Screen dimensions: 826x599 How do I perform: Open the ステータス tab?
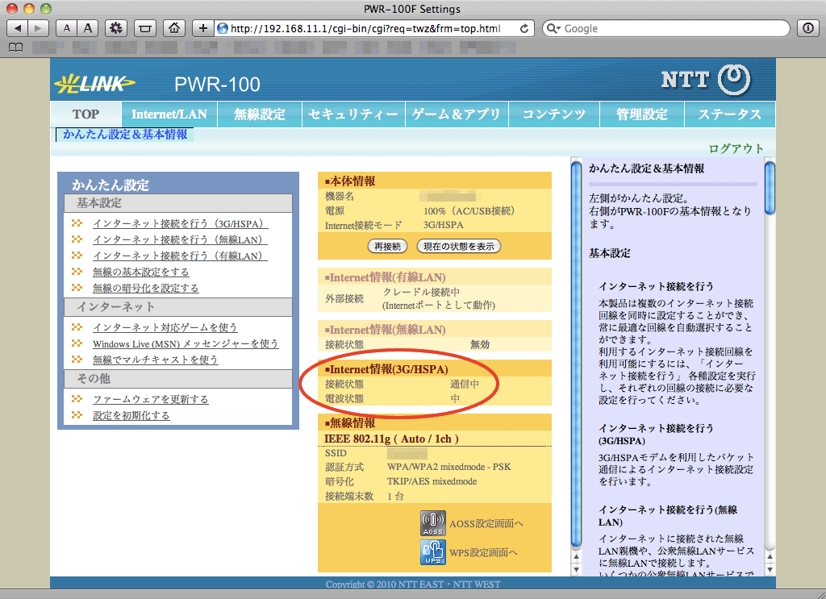tap(729, 114)
